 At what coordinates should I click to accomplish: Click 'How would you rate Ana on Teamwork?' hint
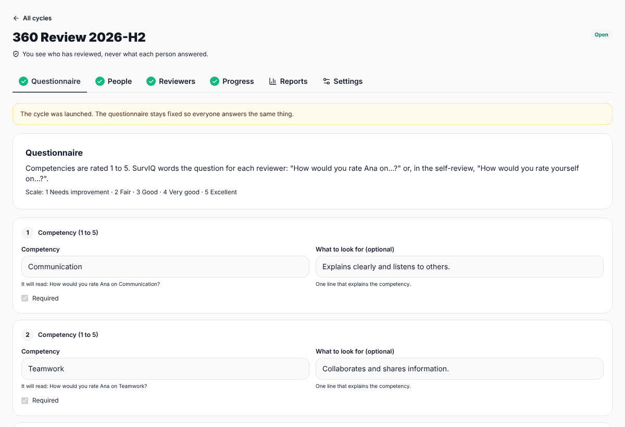(x=84, y=386)
